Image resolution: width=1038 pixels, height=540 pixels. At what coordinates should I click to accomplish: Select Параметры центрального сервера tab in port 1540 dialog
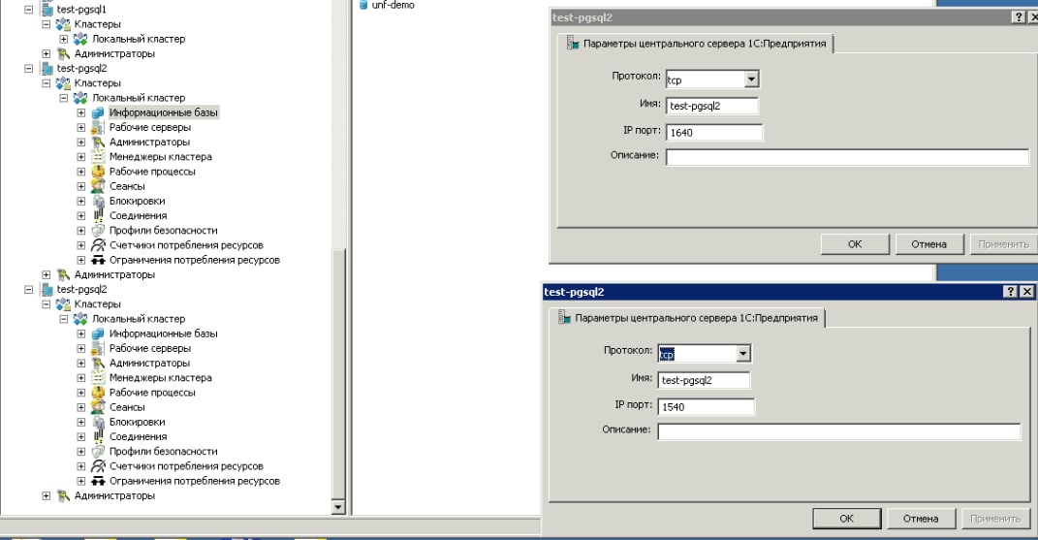coord(688,318)
